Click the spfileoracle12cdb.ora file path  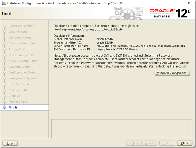(141, 46)
